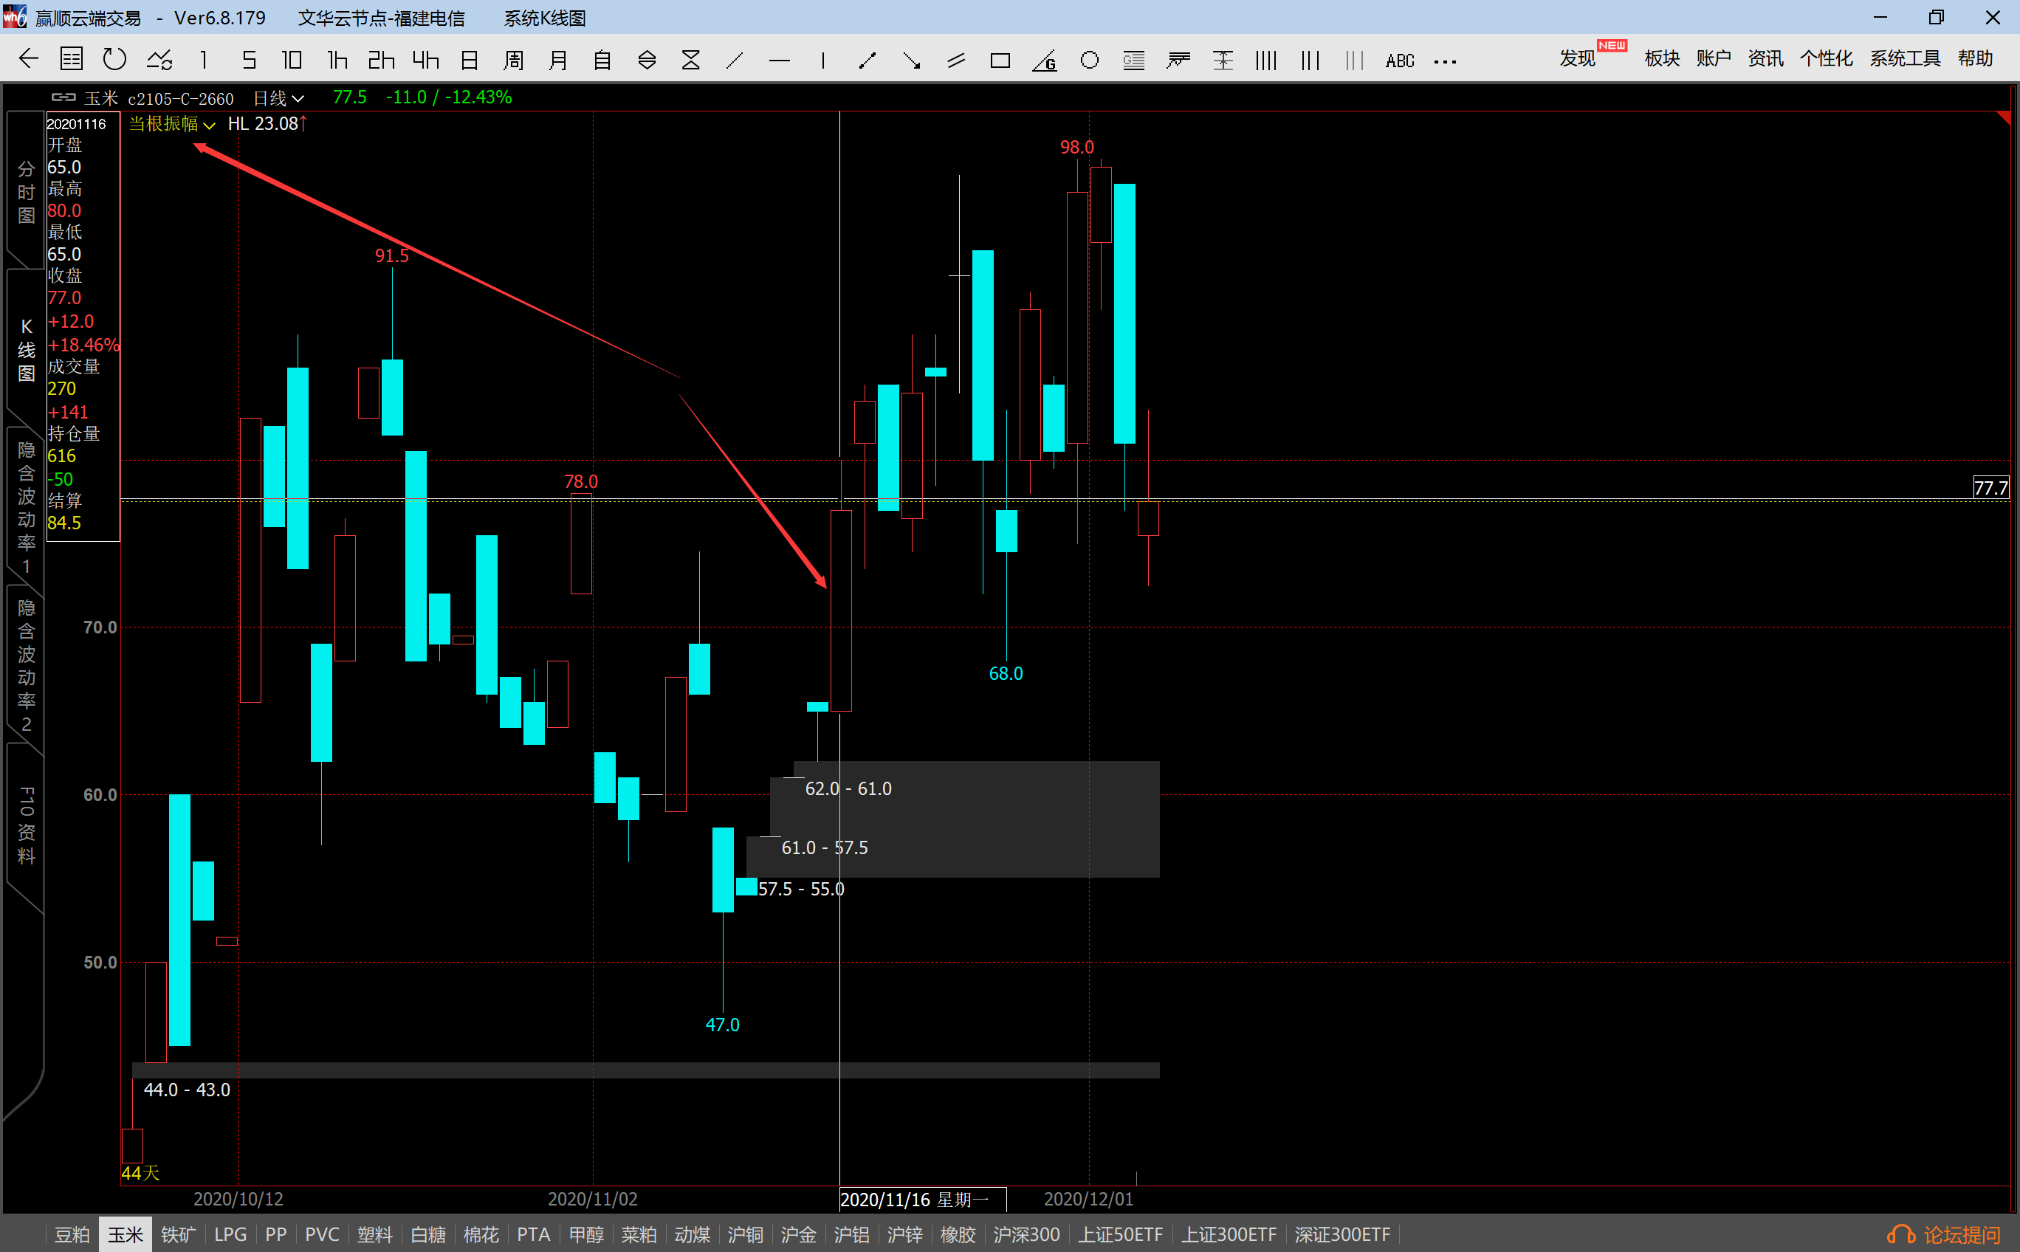
Task: Toggle the link chain icon beside 玉米
Action: click(x=63, y=97)
